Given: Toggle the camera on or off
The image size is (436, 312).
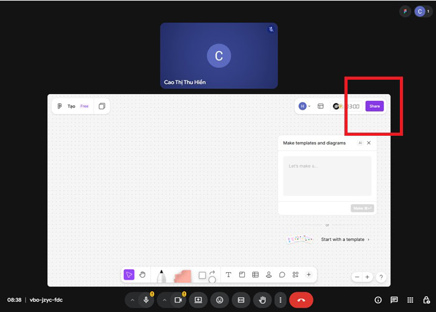Looking at the screenshot, I should point(178,300).
